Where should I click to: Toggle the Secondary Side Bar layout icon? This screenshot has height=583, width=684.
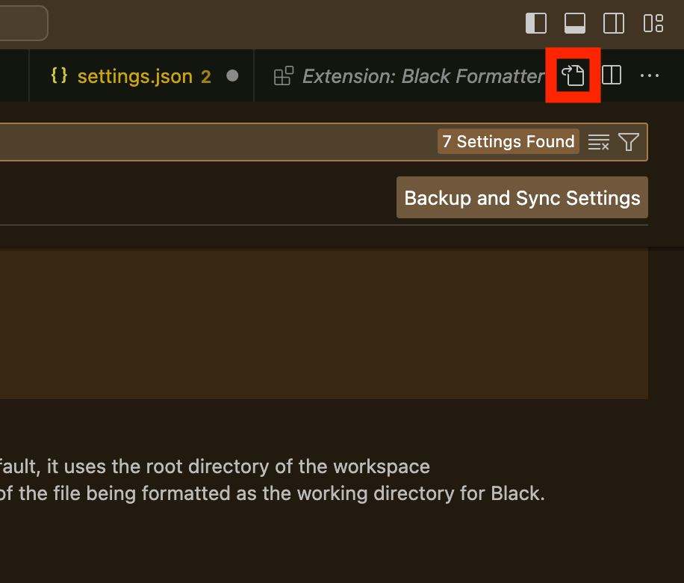(613, 23)
